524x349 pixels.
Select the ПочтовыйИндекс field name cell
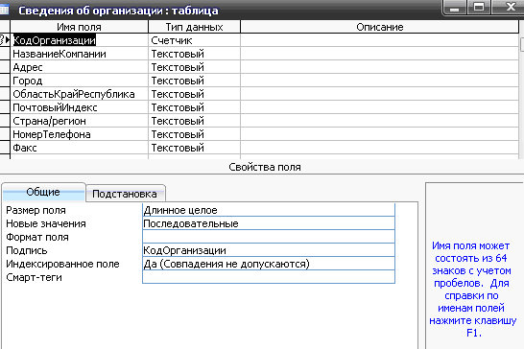pyautogui.click(x=80, y=107)
